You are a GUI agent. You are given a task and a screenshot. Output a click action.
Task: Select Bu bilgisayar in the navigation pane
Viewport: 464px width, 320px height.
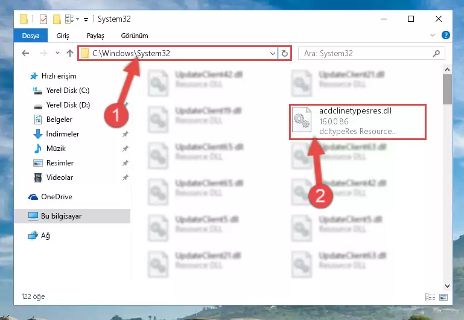click(x=72, y=216)
